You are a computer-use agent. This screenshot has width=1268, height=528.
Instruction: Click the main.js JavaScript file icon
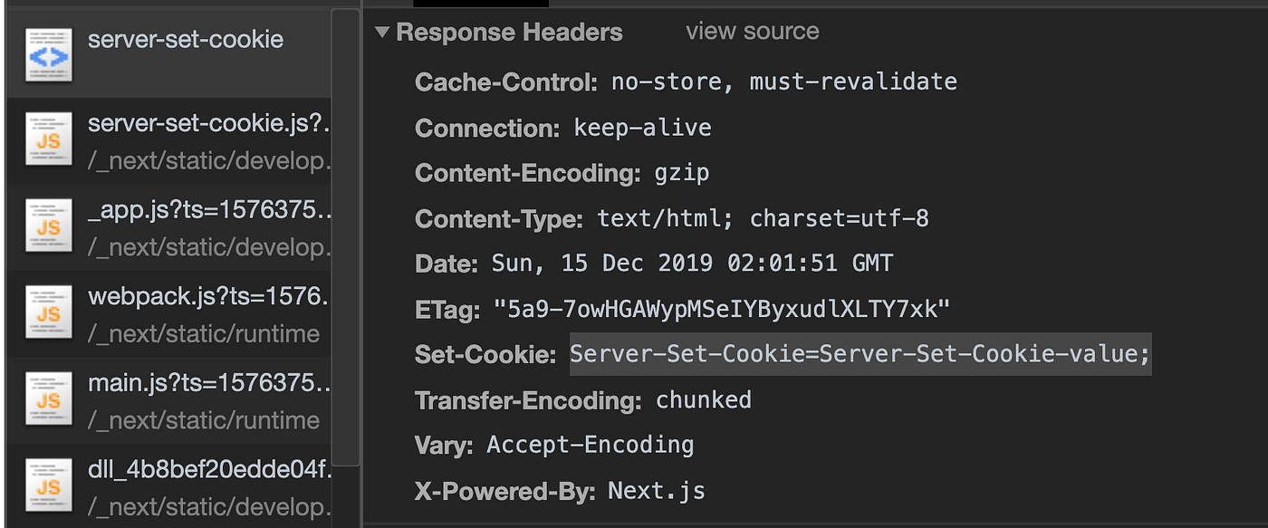[48, 399]
